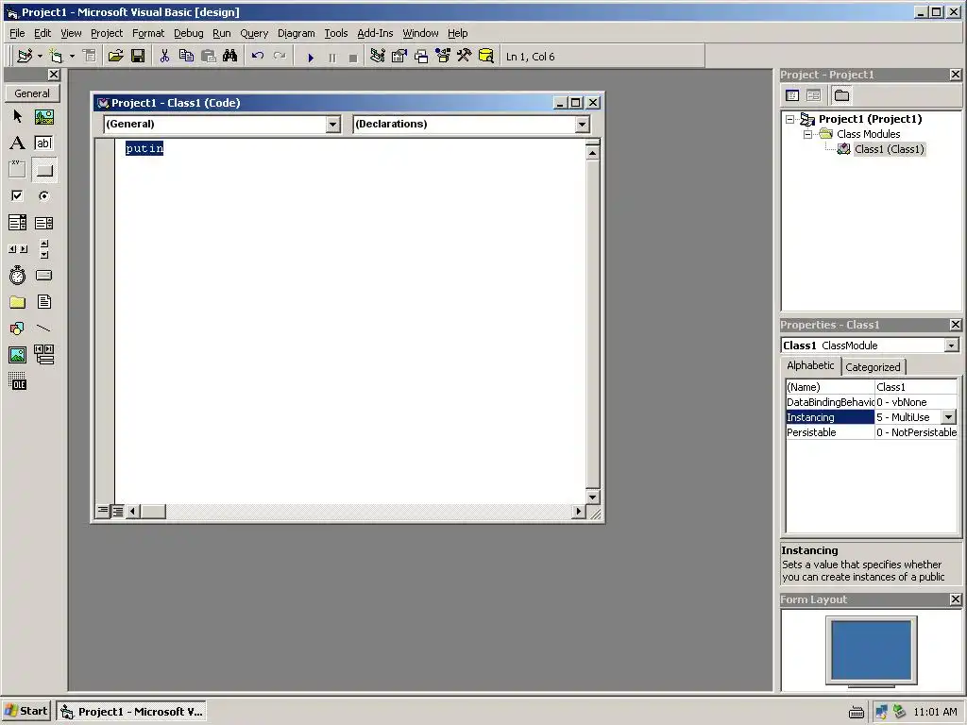Select the TextBox control tool
This screenshot has width=967, height=725.
(x=43, y=143)
